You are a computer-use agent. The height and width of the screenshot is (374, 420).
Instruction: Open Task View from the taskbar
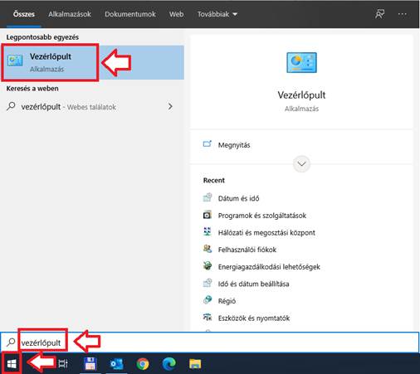[x=63, y=364]
